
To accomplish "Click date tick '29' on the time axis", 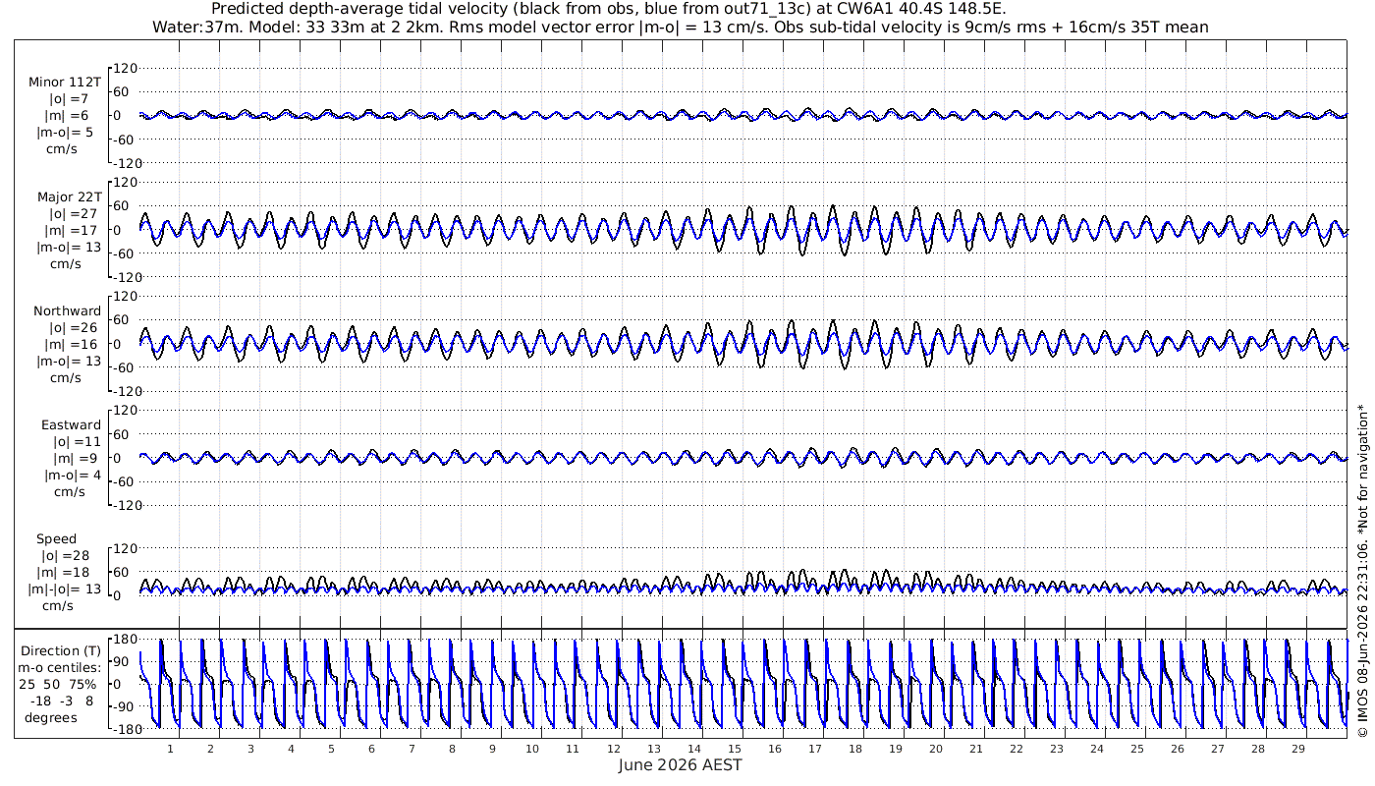I will (1298, 748).
